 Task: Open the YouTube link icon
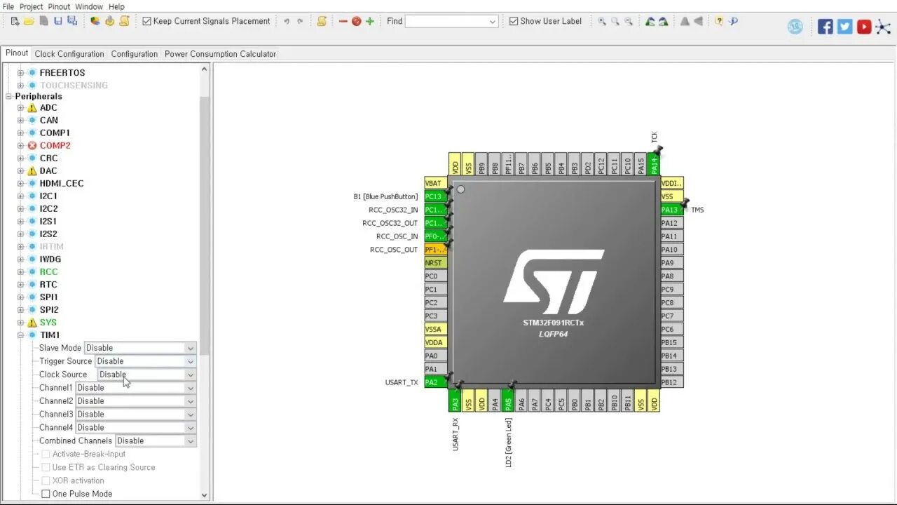864,27
